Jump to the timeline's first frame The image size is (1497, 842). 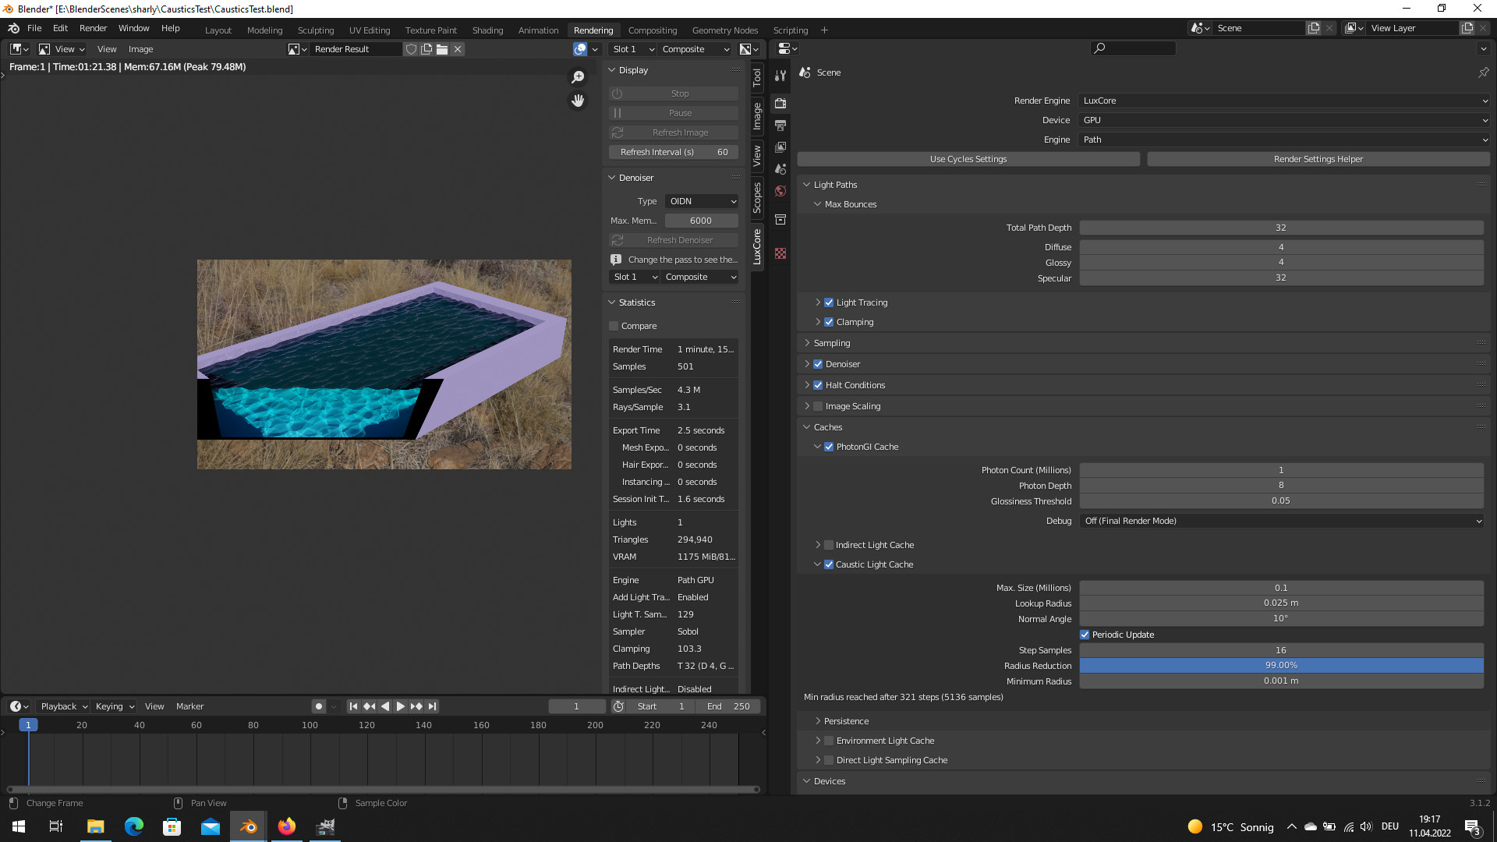(353, 706)
